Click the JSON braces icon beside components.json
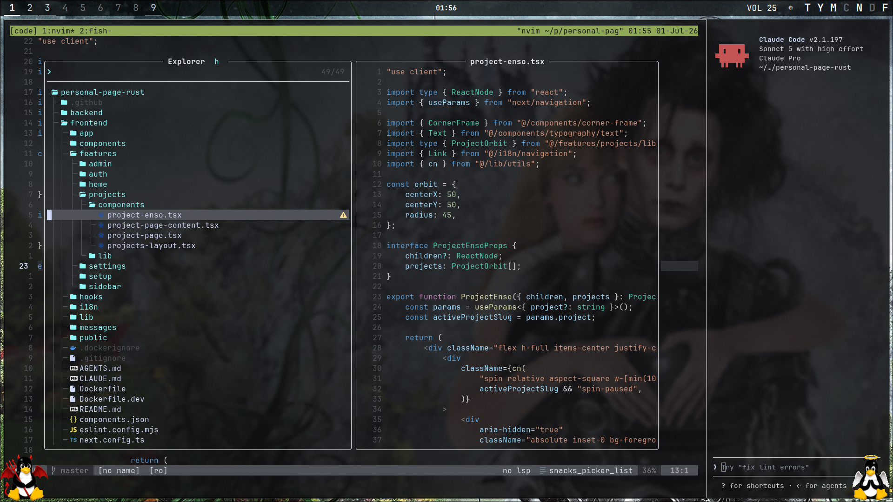The image size is (893, 502). pos(73,420)
